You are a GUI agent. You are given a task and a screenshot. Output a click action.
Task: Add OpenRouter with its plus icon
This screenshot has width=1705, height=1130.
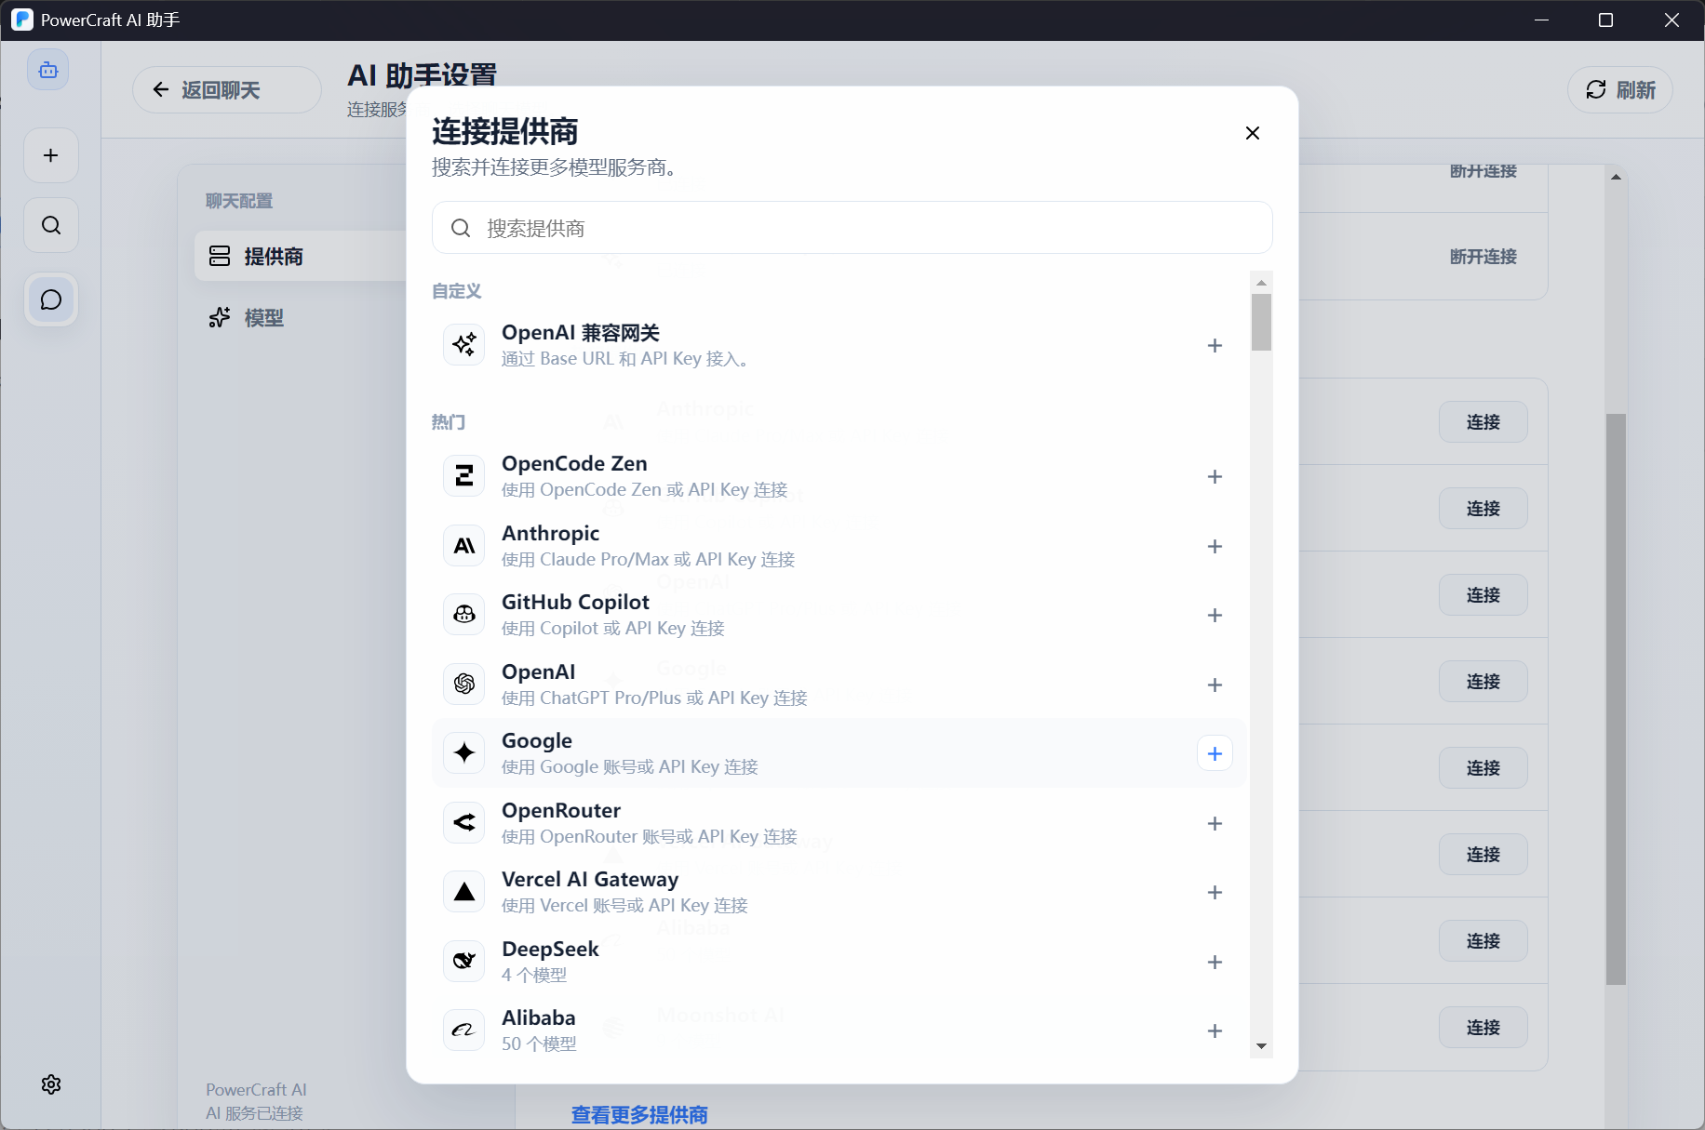pos(1215,824)
